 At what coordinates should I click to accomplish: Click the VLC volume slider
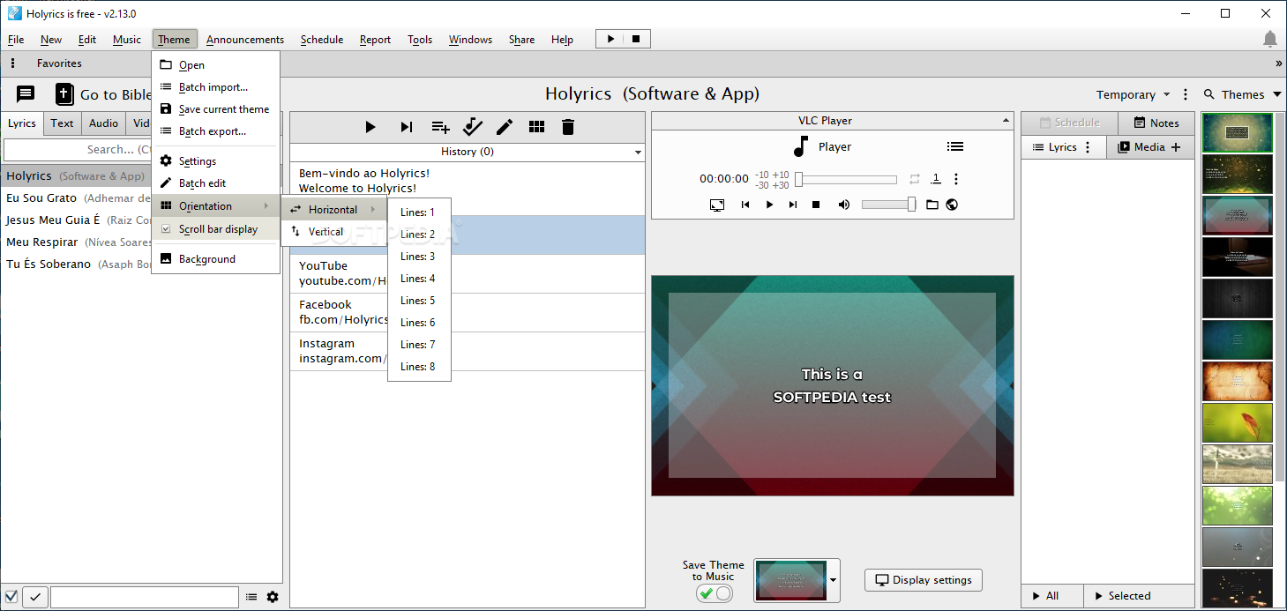(889, 205)
